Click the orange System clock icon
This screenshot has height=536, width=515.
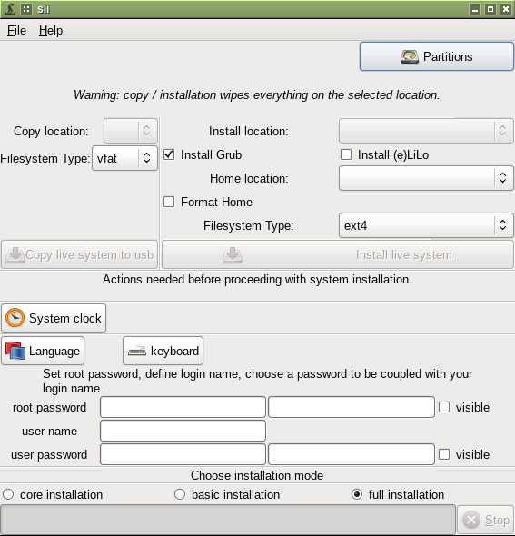[x=15, y=318]
